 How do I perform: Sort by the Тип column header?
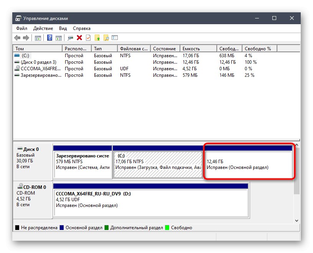click(x=104, y=48)
